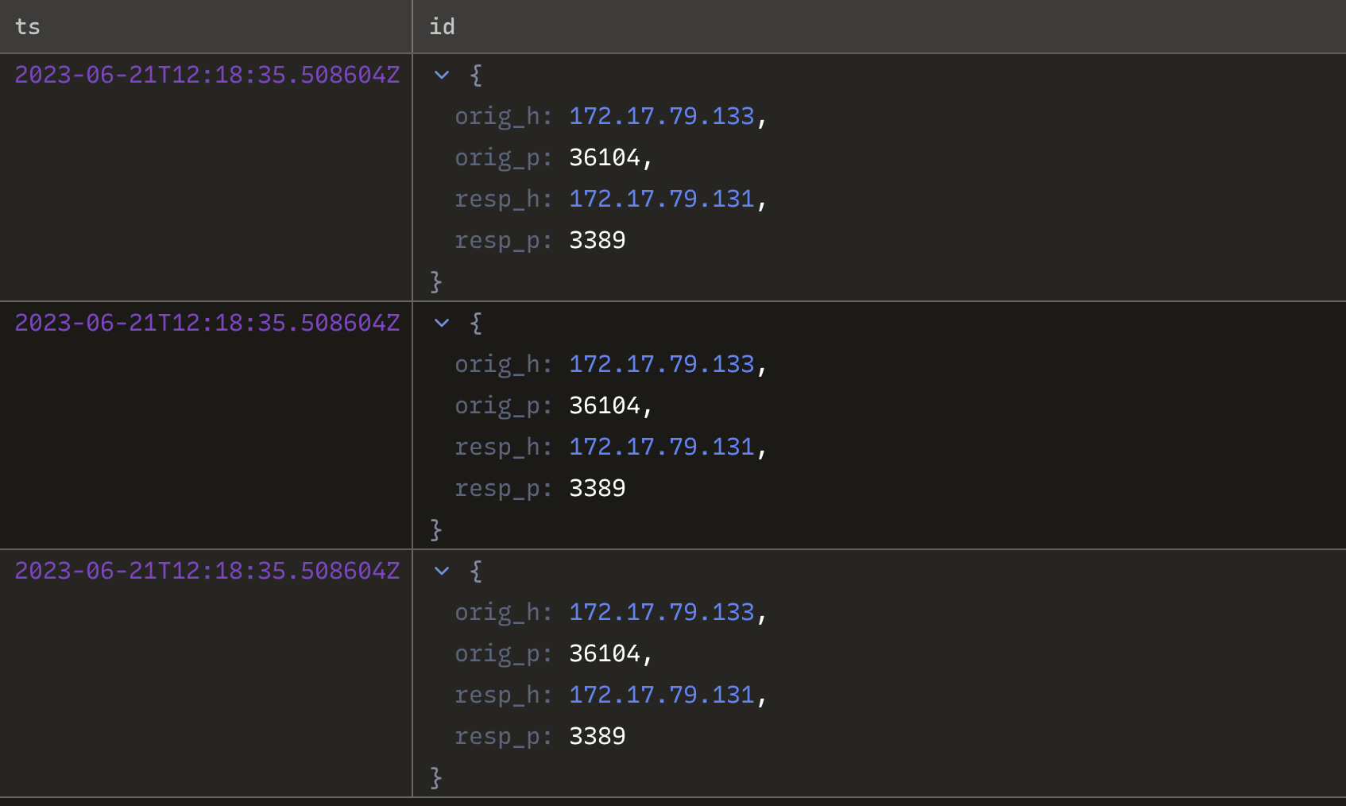Click orig_h IP 172.17.79.133 in first row
The width and height of the screenshot is (1346, 806).
[661, 116]
